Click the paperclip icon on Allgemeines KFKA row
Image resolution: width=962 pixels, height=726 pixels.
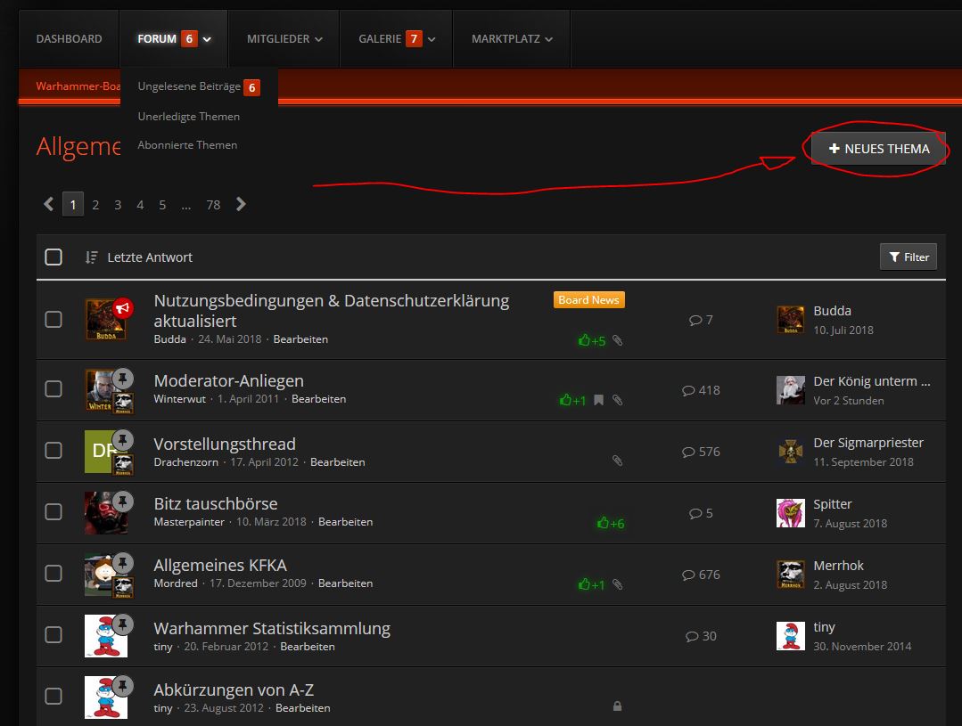point(618,584)
